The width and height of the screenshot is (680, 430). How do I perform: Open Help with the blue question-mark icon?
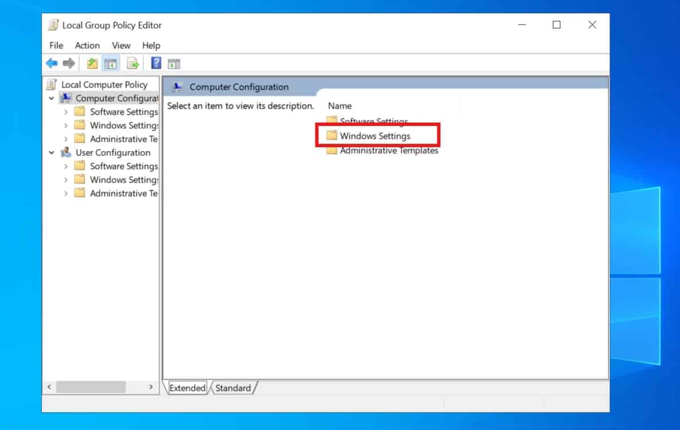[156, 63]
